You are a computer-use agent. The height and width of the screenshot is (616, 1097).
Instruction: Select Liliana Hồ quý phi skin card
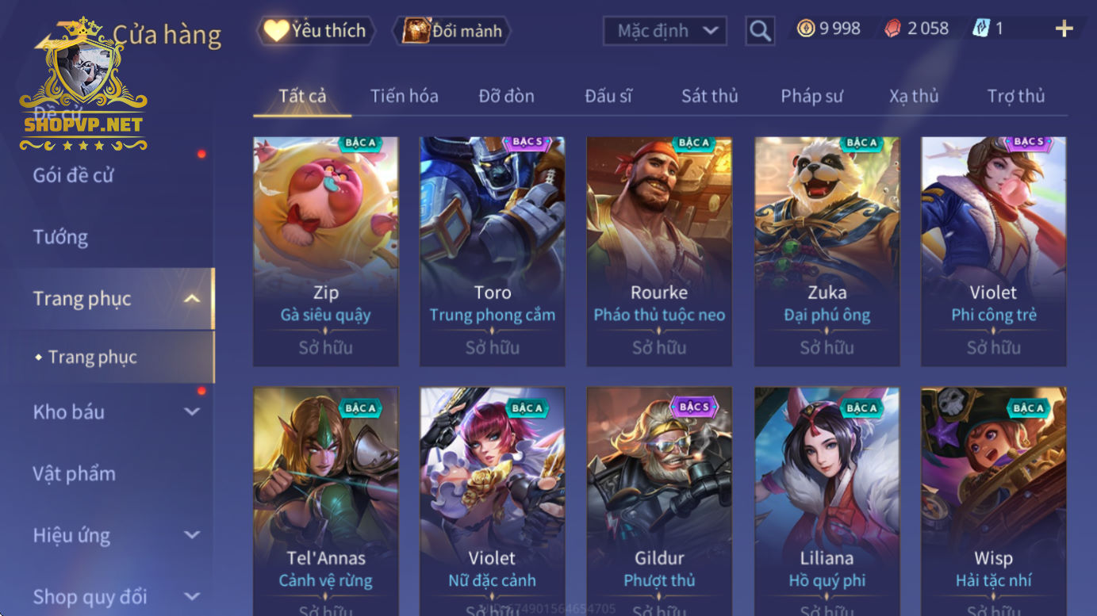(827, 501)
